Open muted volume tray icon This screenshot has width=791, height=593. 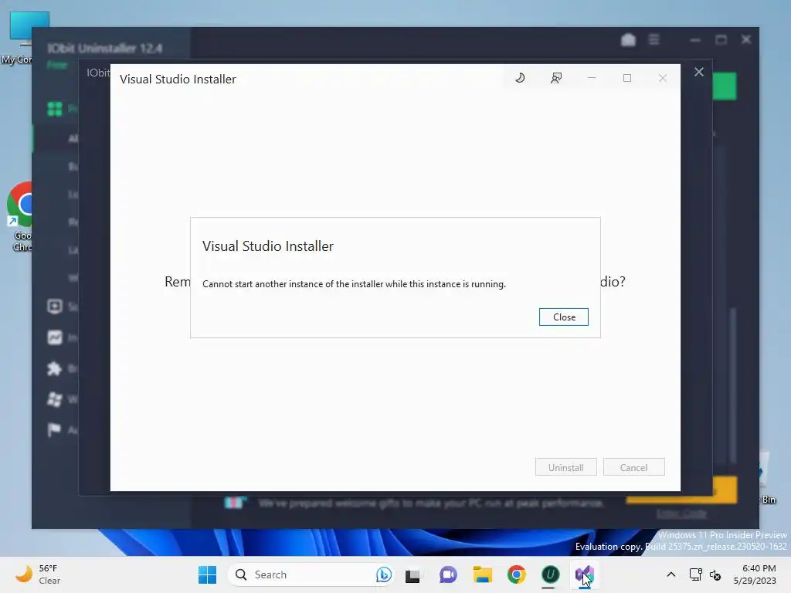[x=715, y=574]
